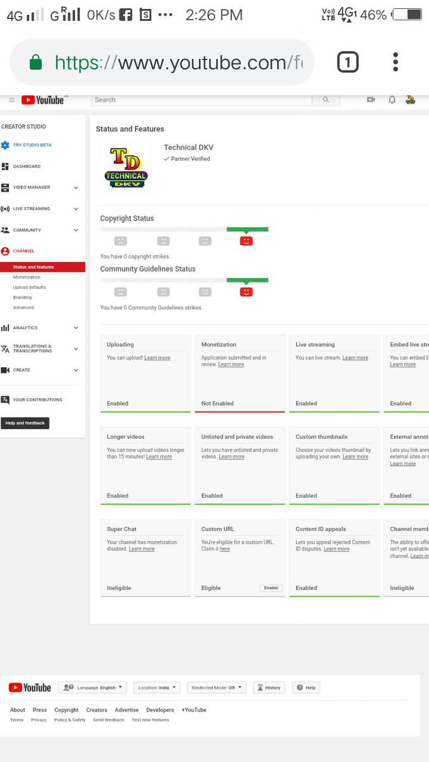Click the red smiley under Community Guidelines Status

point(247,292)
